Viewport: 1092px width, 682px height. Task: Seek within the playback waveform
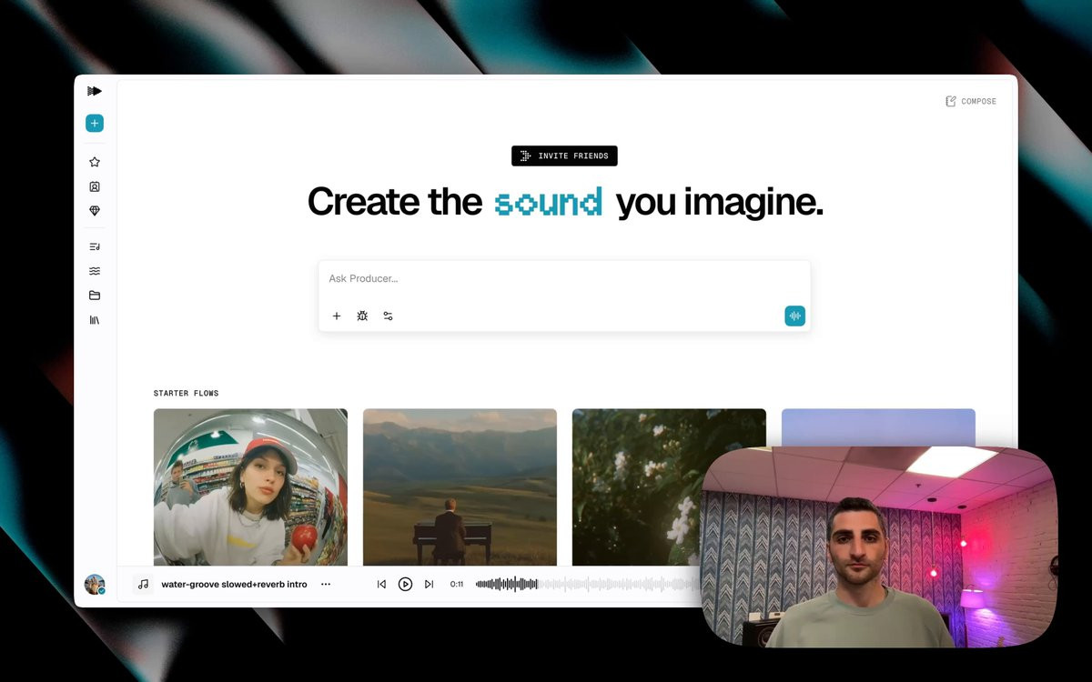click(x=588, y=584)
